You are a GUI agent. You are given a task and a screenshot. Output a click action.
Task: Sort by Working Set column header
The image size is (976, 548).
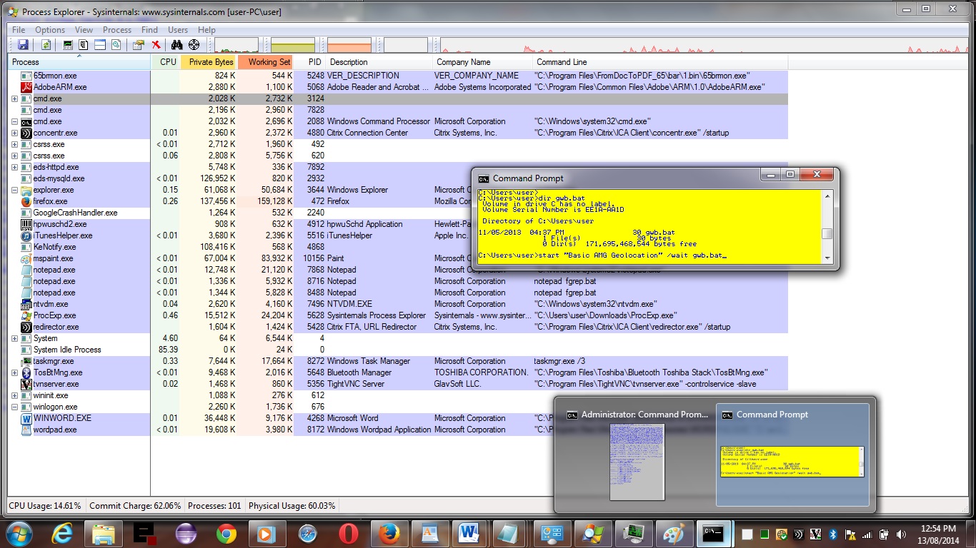(269, 62)
